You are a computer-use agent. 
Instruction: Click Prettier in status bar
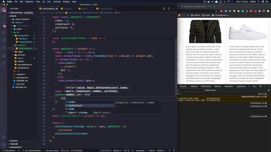161,150
